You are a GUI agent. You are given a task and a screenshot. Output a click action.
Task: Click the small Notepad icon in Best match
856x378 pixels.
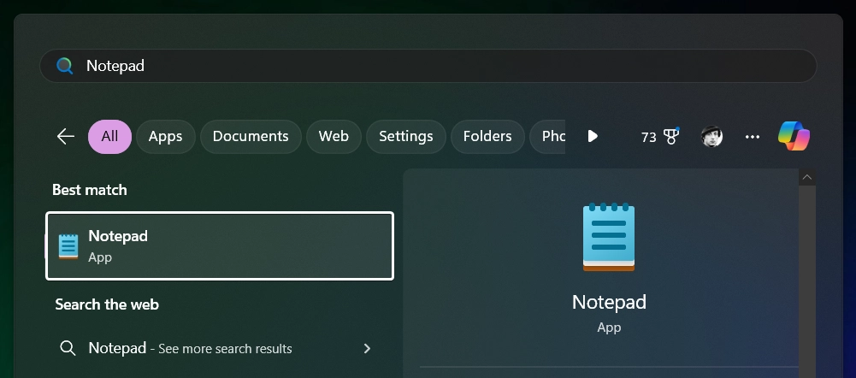68,246
